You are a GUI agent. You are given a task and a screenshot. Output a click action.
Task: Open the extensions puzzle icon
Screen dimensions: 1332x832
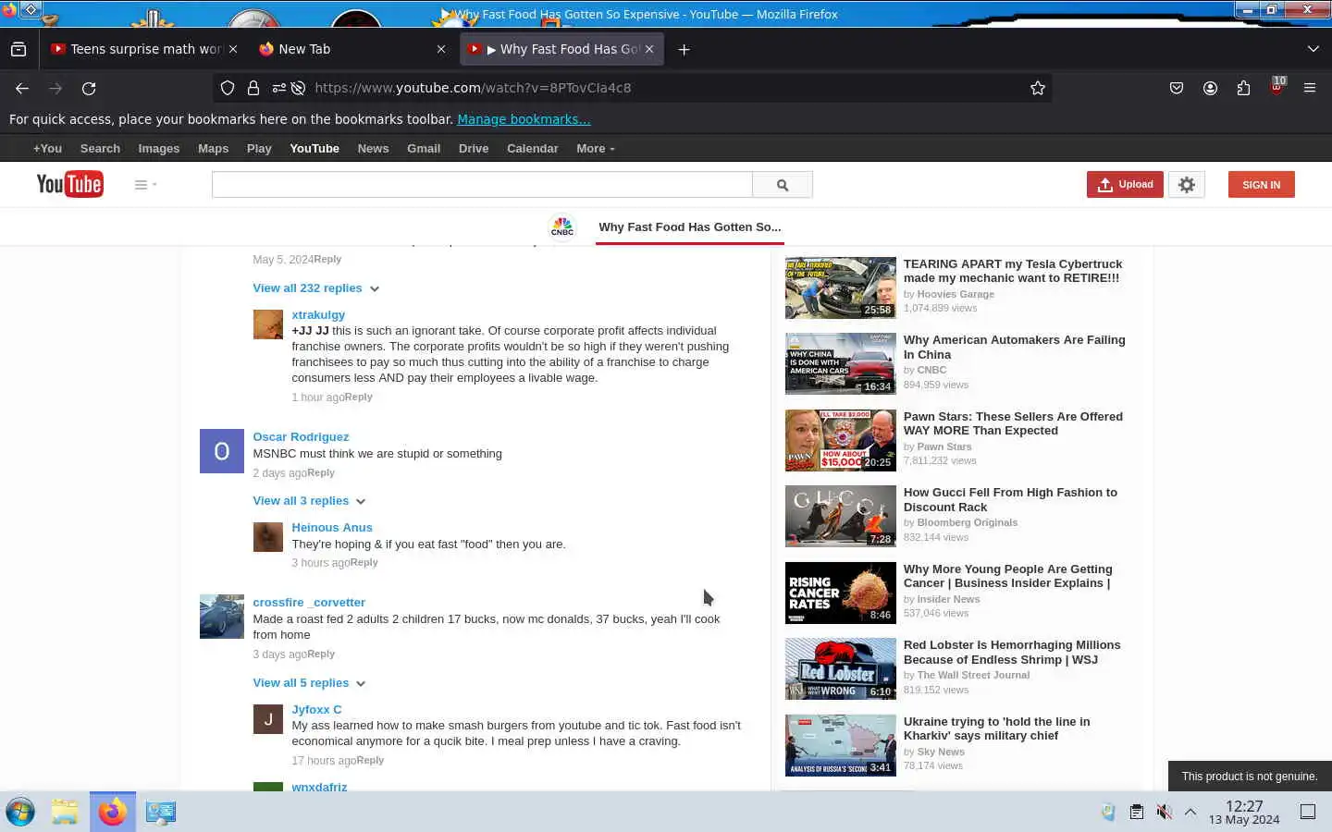coord(1243,88)
